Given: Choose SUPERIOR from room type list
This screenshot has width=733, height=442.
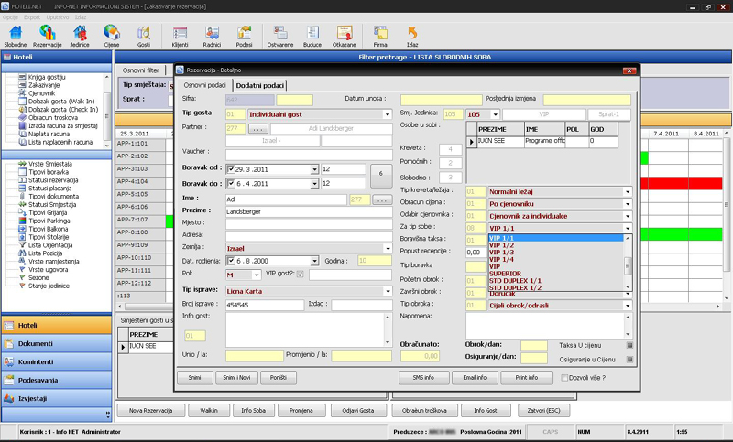Looking at the screenshot, I should 556,274.
